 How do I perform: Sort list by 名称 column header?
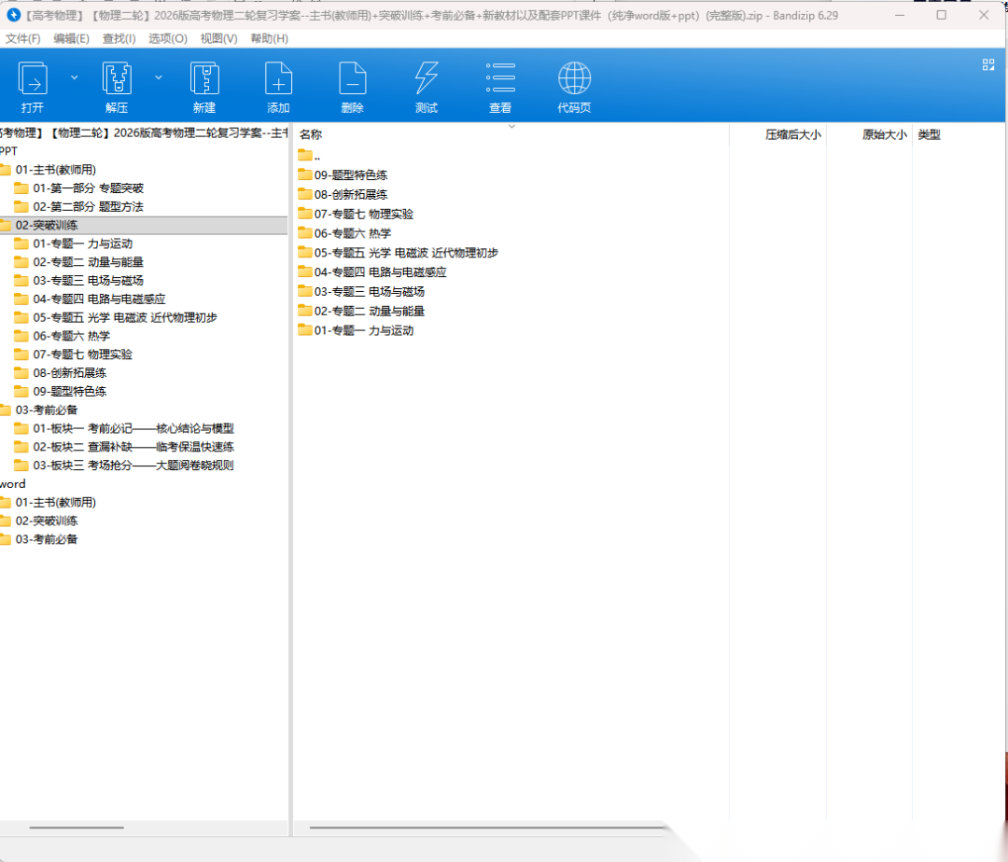coord(311,135)
